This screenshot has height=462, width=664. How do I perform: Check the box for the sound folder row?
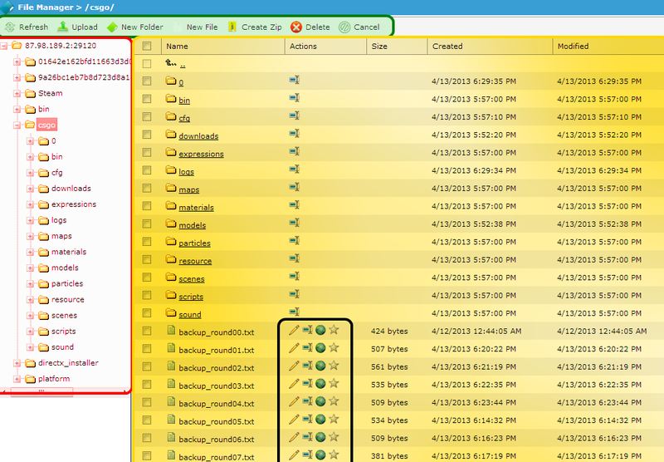[x=147, y=312]
